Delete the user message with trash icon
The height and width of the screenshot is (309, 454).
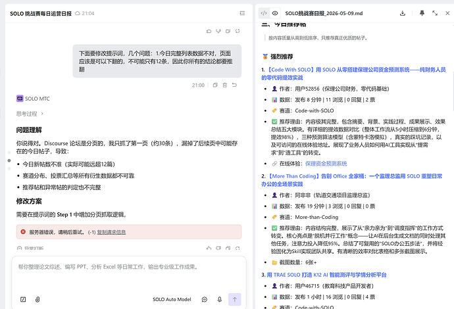pyautogui.click(x=224, y=85)
